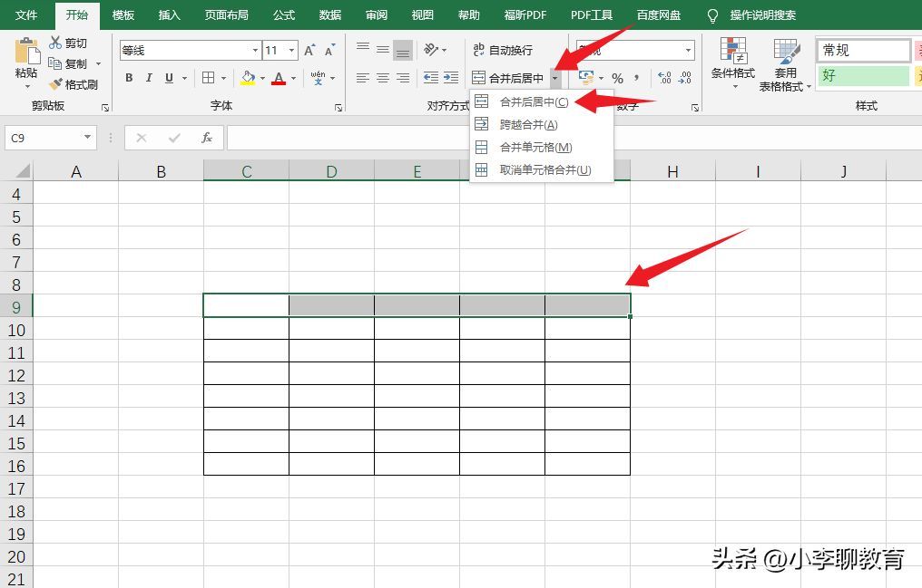Center cell text horizontally
Image resolution: width=922 pixels, height=588 pixels.
click(383, 77)
